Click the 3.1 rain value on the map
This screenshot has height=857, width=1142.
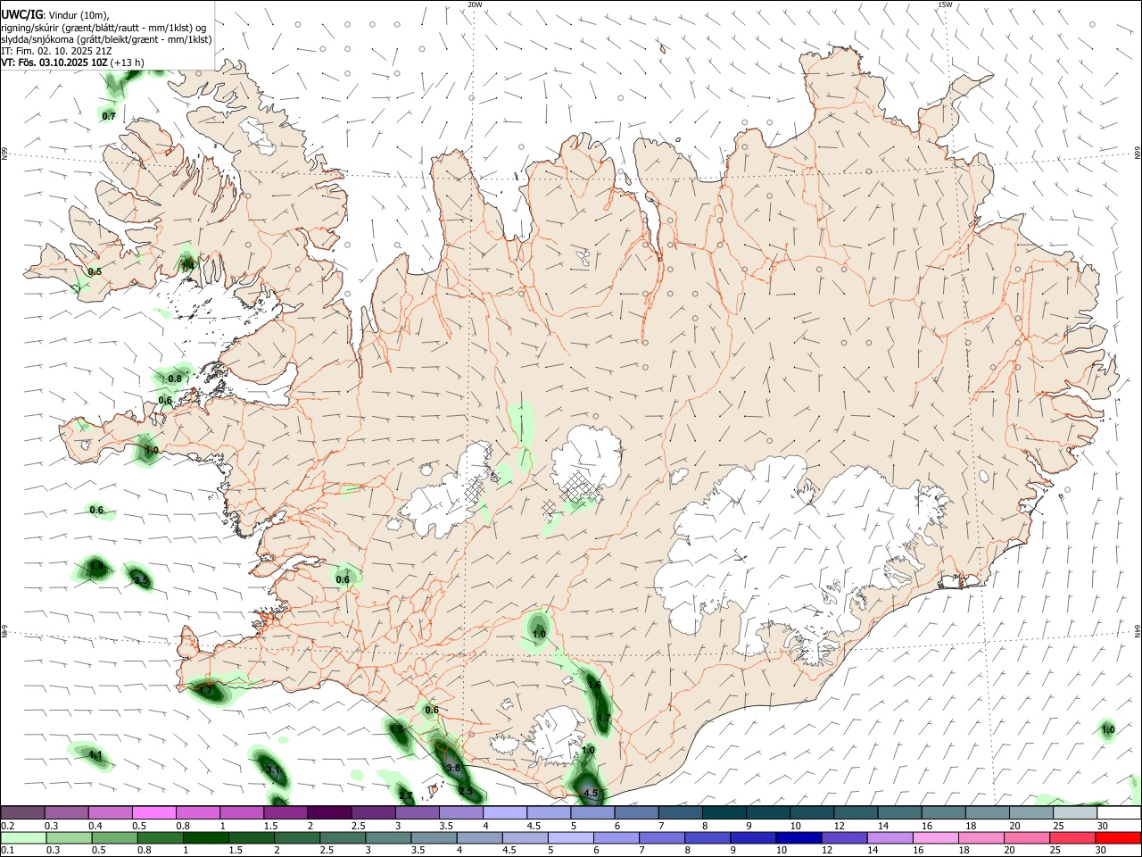point(274,770)
